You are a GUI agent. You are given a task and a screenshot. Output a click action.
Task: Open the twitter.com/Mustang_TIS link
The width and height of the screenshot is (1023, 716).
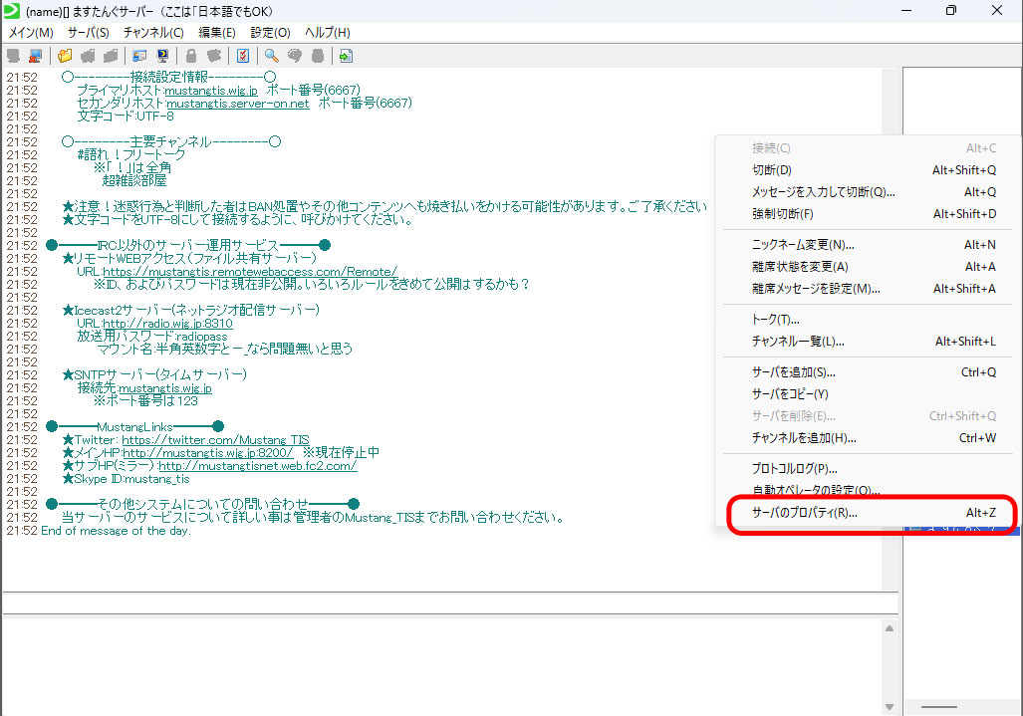coord(215,439)
